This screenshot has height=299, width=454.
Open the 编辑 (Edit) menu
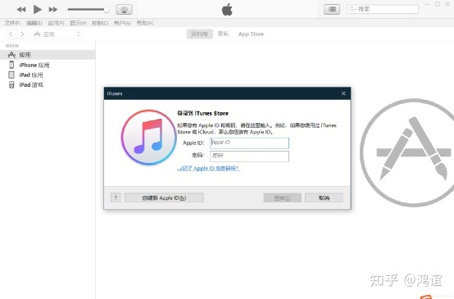[34, 23]
